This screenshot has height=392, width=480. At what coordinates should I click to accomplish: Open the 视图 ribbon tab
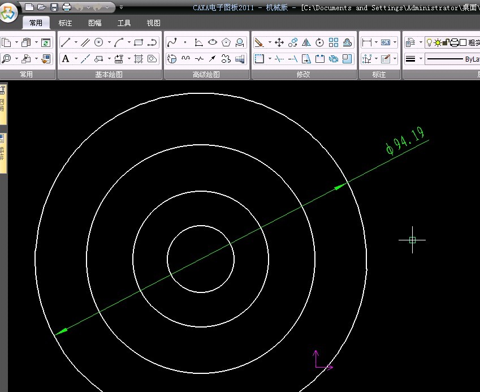tap(153, 23)
